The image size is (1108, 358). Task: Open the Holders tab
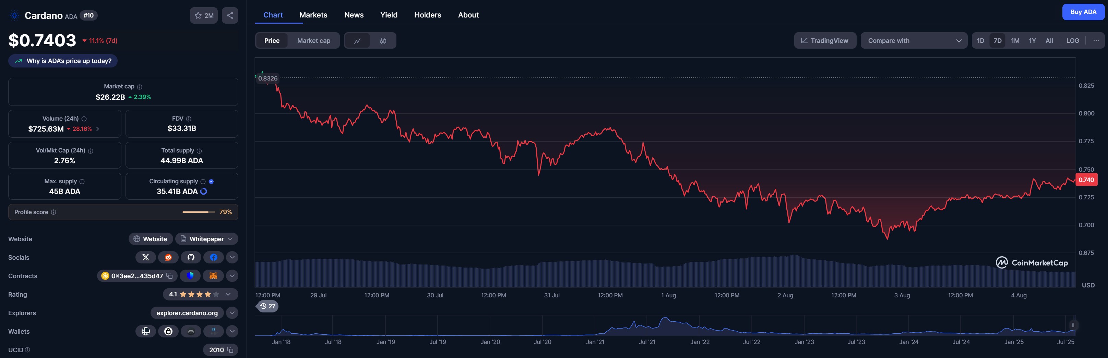[x=427, y=15]
